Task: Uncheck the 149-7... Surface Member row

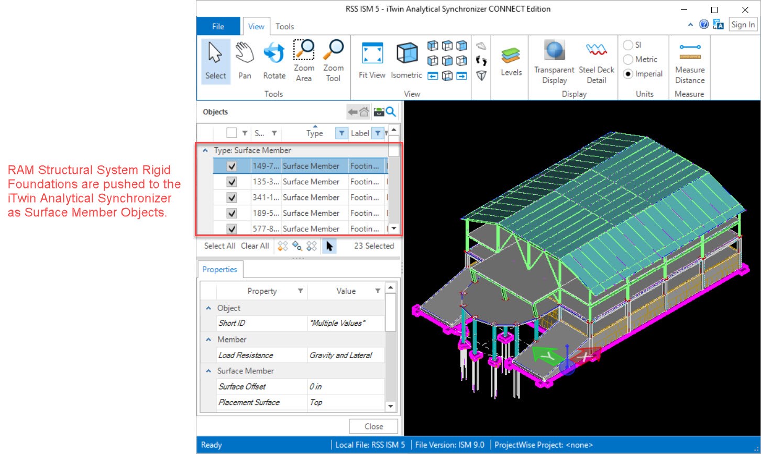Action: [x=231, y=166]
